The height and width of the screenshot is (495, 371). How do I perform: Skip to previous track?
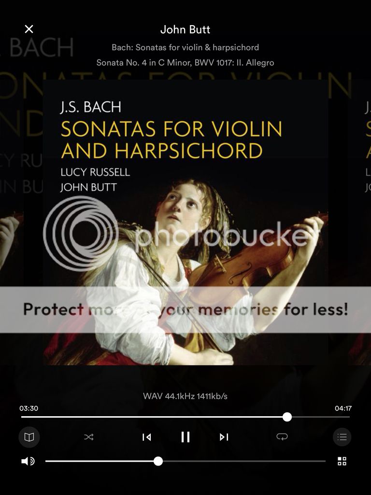coord(146,437)
